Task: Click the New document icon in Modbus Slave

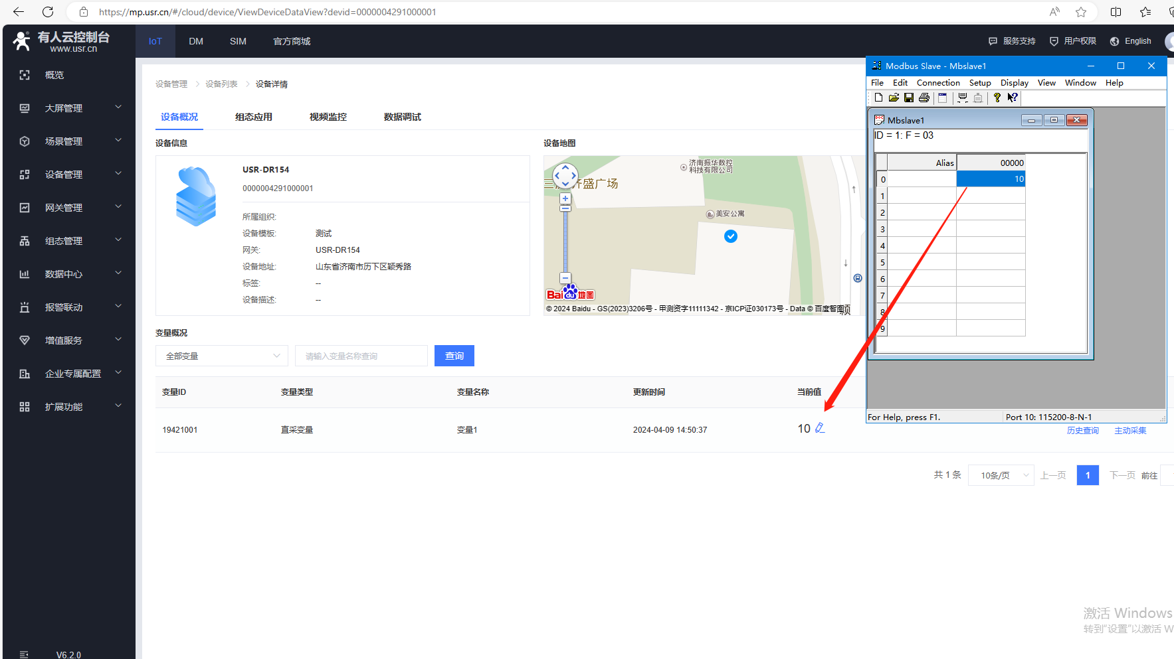Action: (878, 98)
